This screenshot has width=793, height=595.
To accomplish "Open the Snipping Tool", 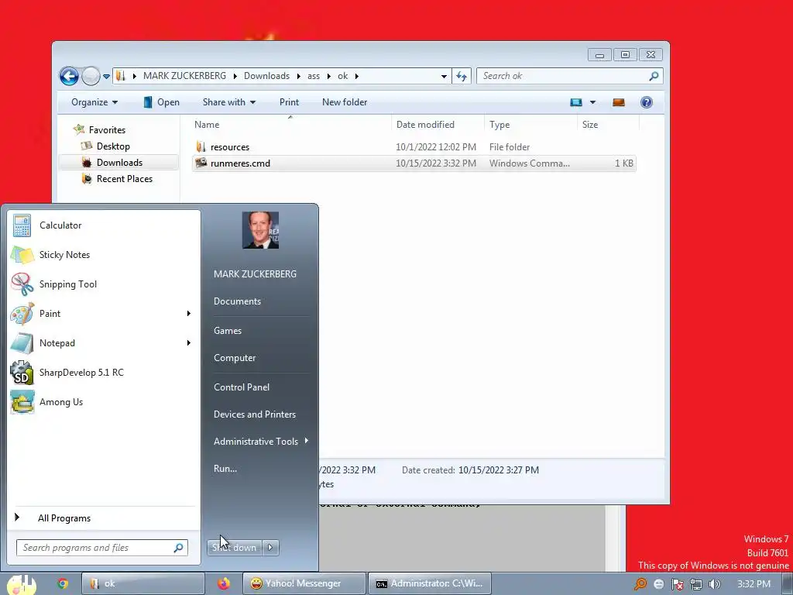I will coord(104,284).
